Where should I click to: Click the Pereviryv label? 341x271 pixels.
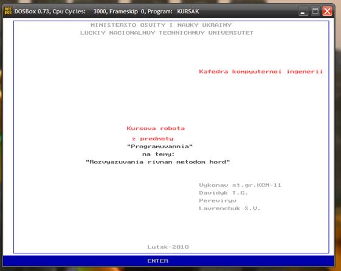(x=218, y=201)
